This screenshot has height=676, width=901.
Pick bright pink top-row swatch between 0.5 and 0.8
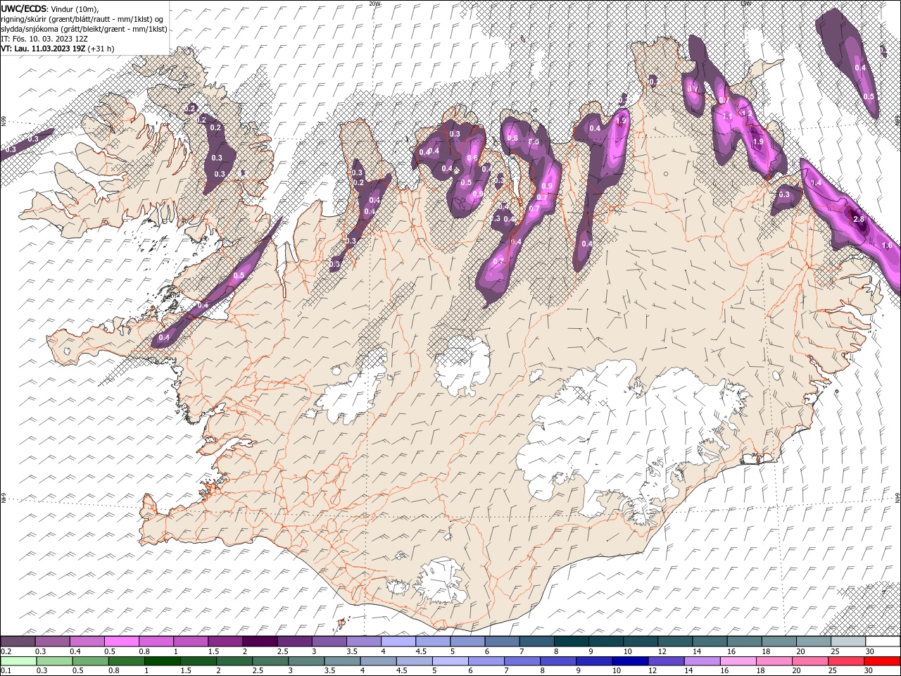point(121,641)
